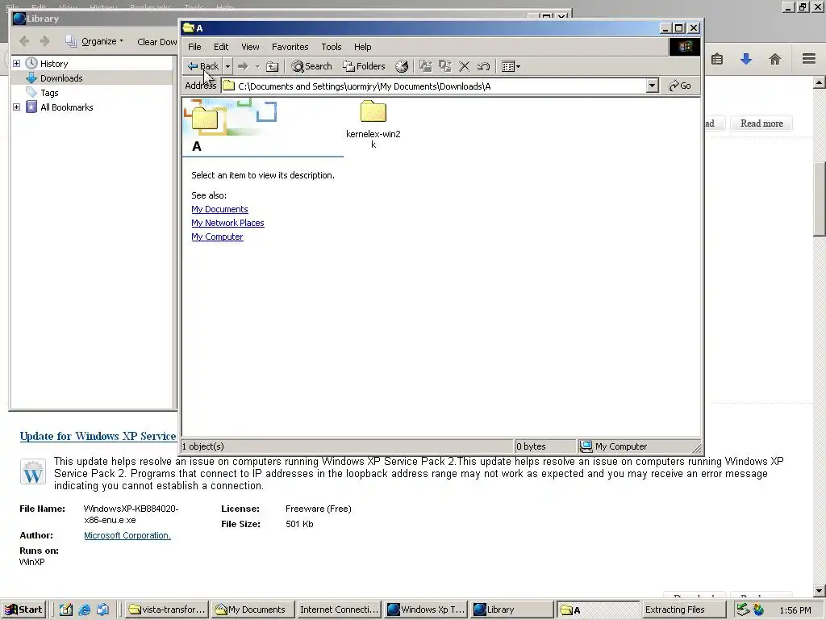
Task: Switch to Library taskbar button
Action: 512,610
